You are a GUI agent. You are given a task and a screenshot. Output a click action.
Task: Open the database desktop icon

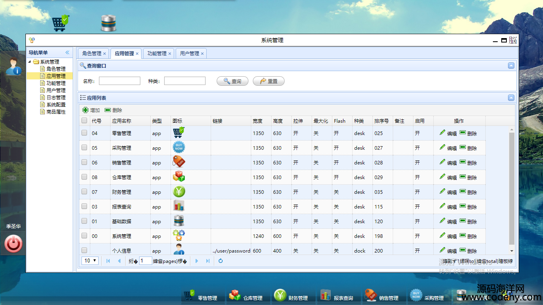point(108,23)
